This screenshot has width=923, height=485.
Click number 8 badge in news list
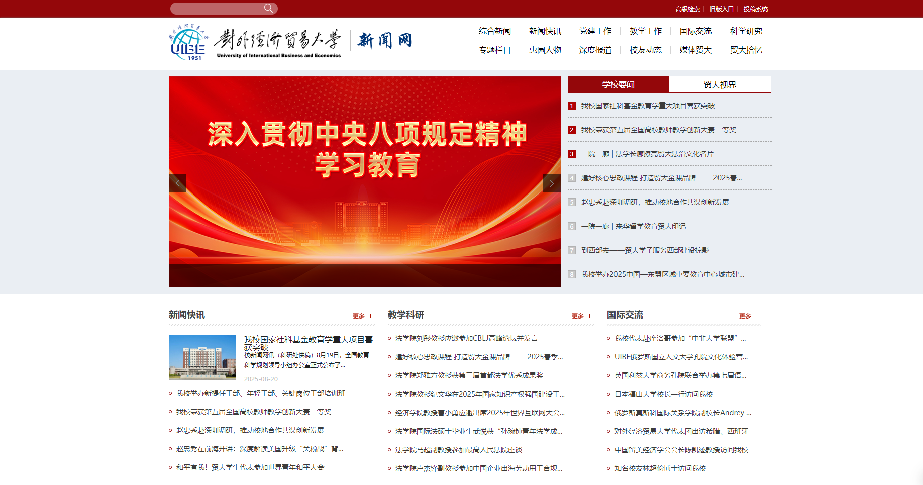point(572,274)
